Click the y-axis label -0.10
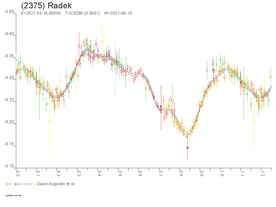This screenshot has width=276, height=207. [9, 166]
